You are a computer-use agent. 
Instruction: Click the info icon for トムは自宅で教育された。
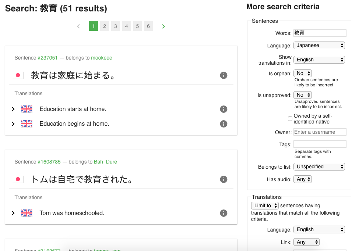pyautogui.click(x=224, y=179)
